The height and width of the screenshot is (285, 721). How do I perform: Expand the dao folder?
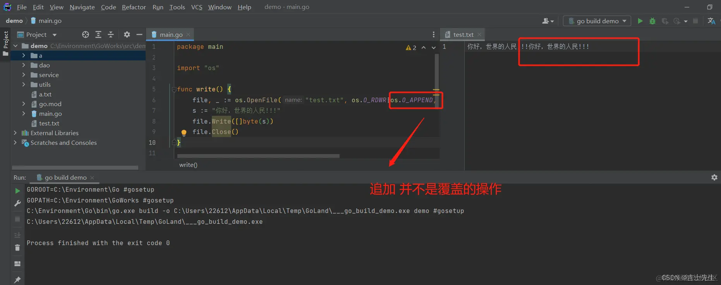point(24,65)
